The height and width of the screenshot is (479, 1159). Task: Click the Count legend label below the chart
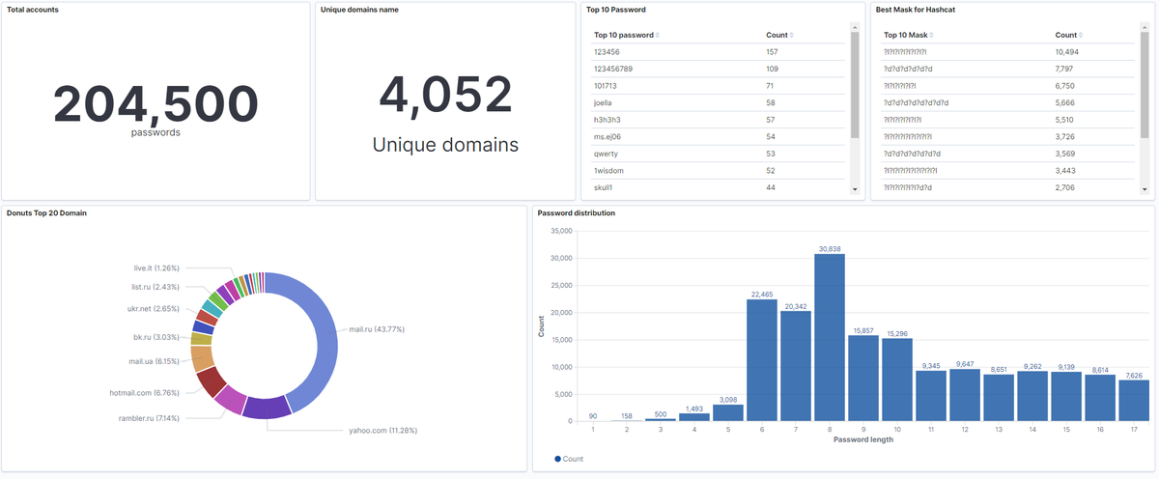point(574,459)
